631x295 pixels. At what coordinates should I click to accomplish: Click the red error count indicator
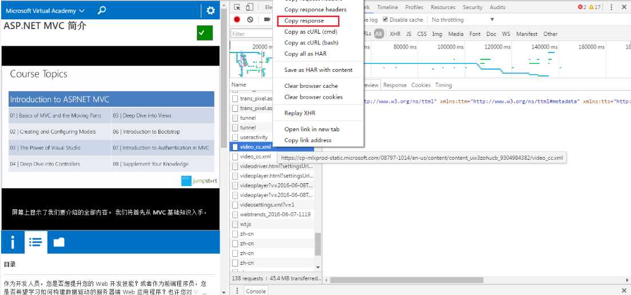pyautogui.click(x=582, y=7)
